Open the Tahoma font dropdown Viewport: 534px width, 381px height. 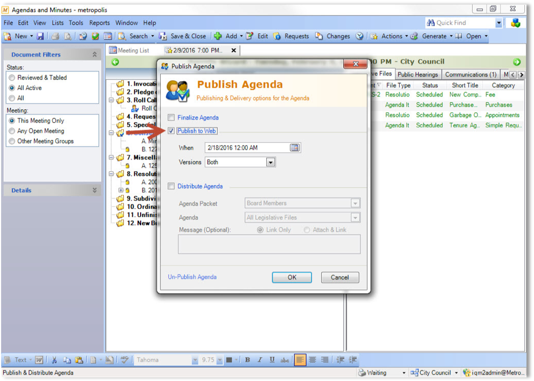(x=195, y=360)
